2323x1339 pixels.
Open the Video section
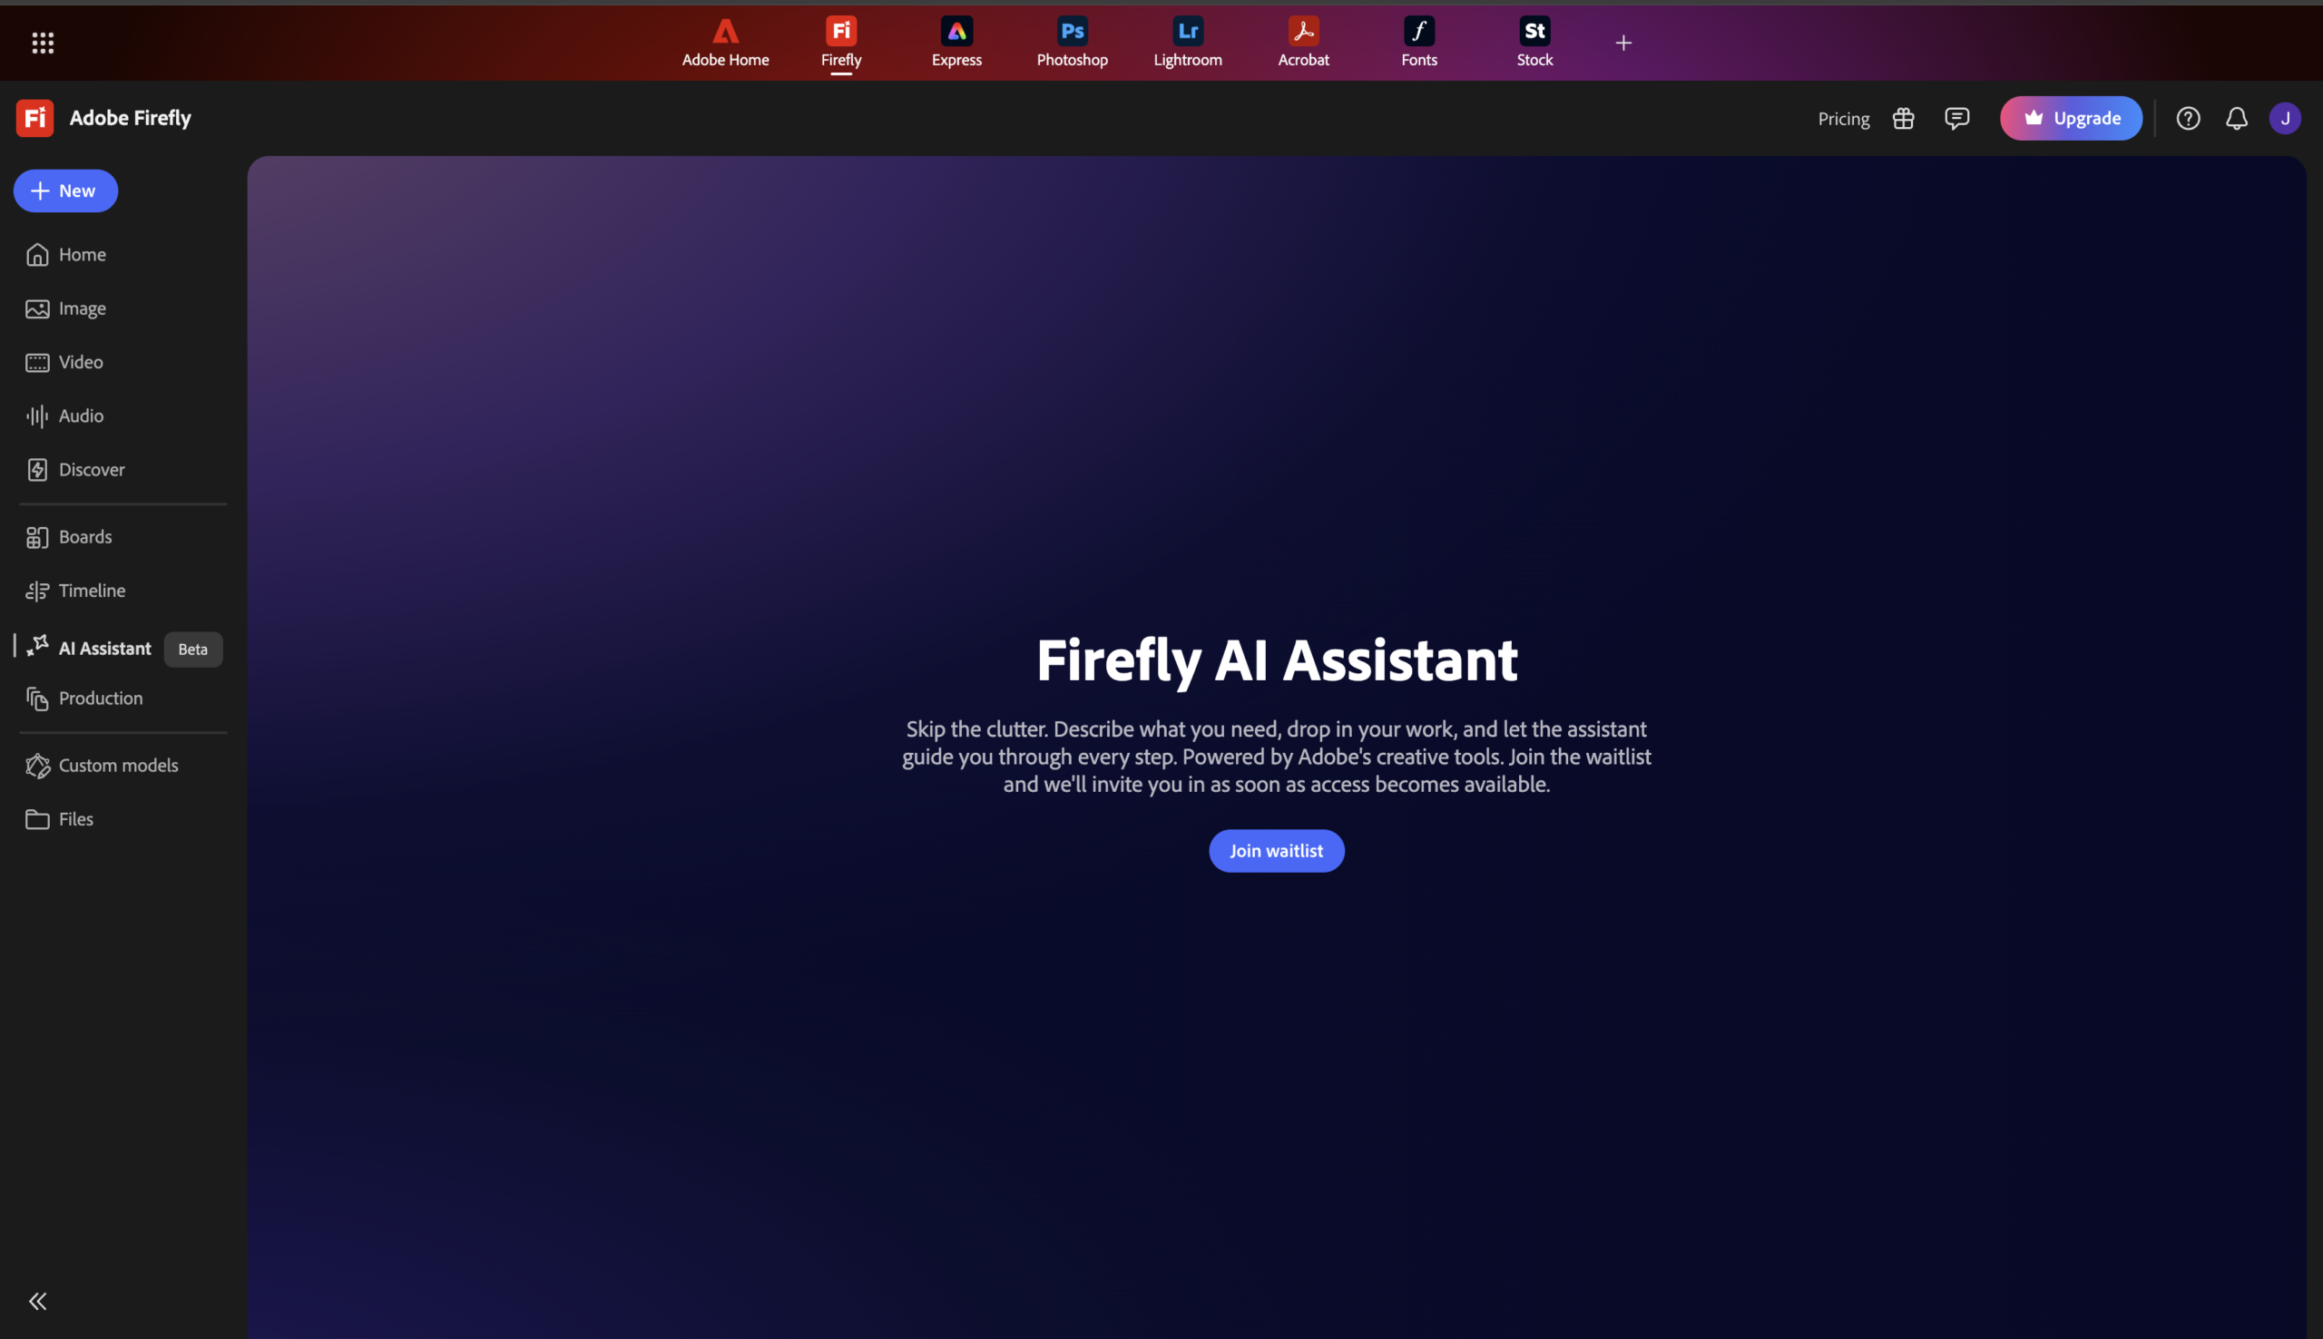pos(64,362)
